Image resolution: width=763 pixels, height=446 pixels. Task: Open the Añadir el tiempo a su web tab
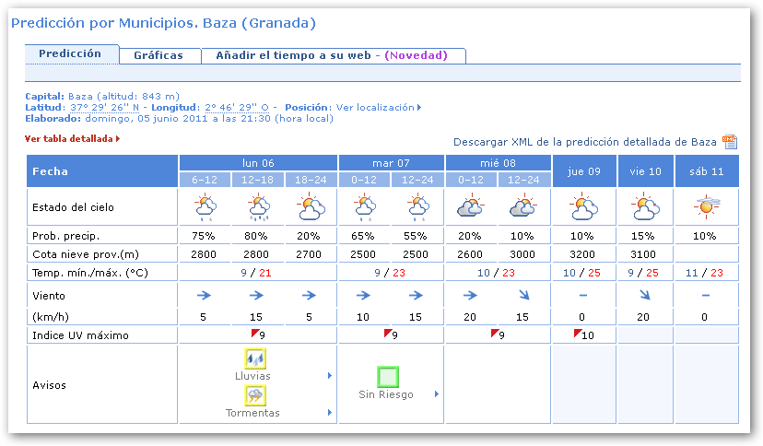(331, 55)
